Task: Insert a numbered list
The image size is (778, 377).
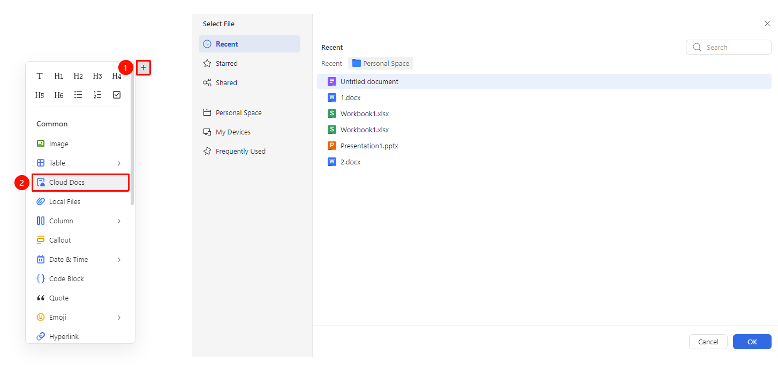Action: tap(97, 95)
